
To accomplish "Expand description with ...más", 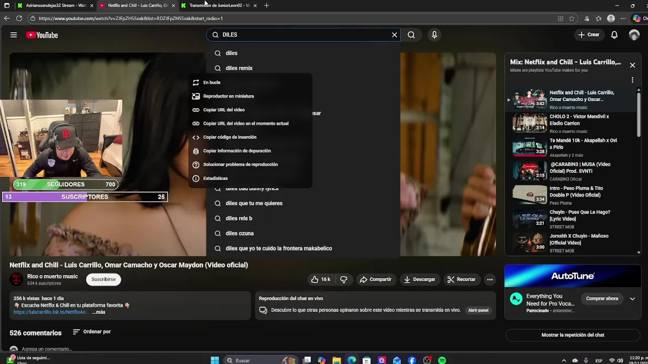I will (99, 312).
